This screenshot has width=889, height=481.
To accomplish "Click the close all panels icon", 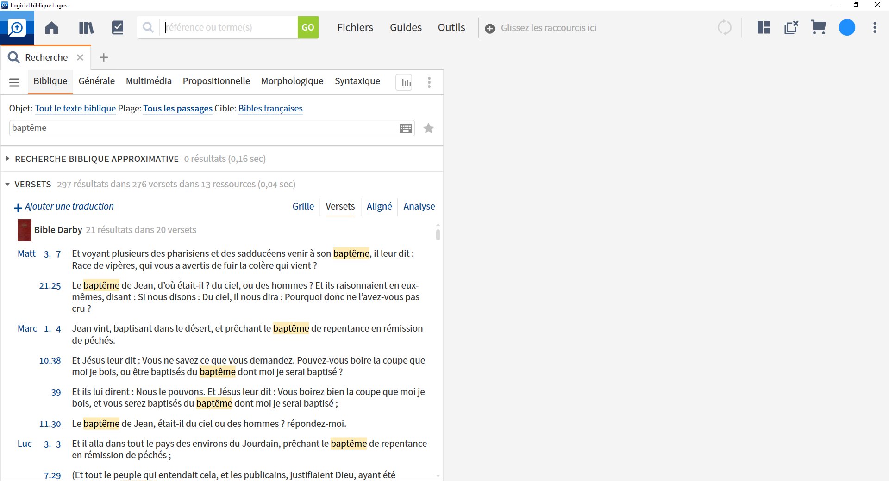I will [x=791, y=28].
